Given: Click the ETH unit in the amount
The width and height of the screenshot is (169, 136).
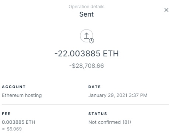Looking at the screenshot, I should click(x=111, y=53).
